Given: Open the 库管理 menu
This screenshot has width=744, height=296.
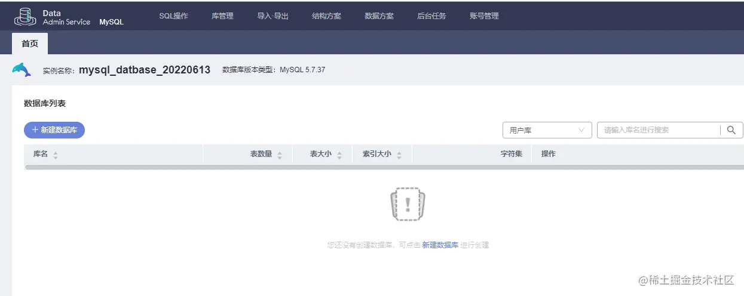Looking at the screenshot, I should tap(222, 16).
